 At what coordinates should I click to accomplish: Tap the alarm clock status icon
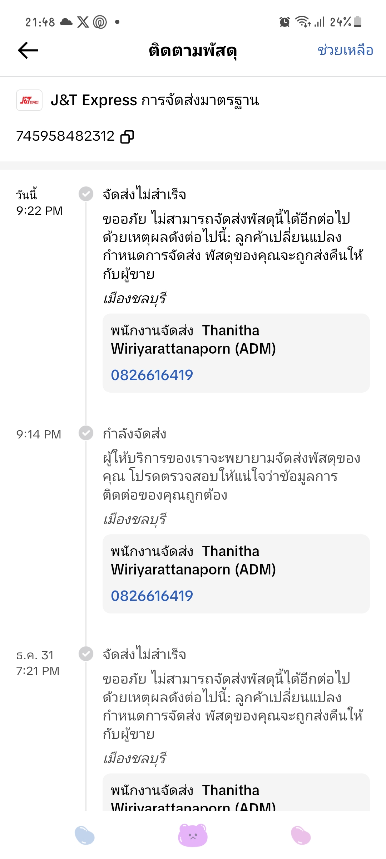284,22
